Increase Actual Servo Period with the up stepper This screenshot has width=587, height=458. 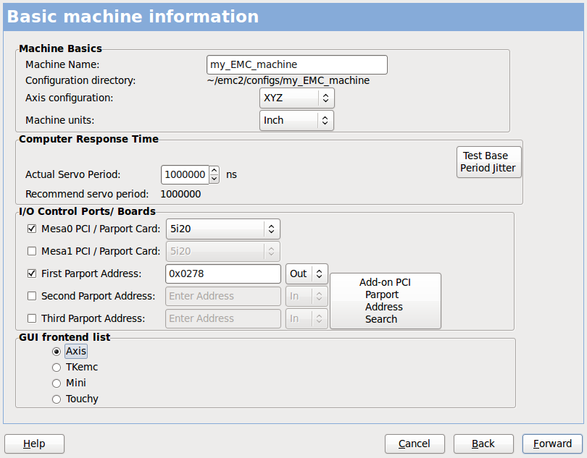pos(213,170)
